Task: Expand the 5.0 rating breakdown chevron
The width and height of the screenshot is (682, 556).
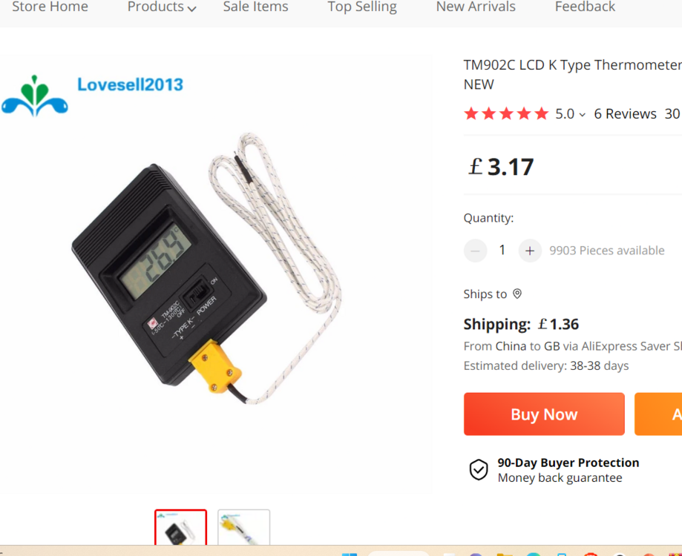Action: 582,115
